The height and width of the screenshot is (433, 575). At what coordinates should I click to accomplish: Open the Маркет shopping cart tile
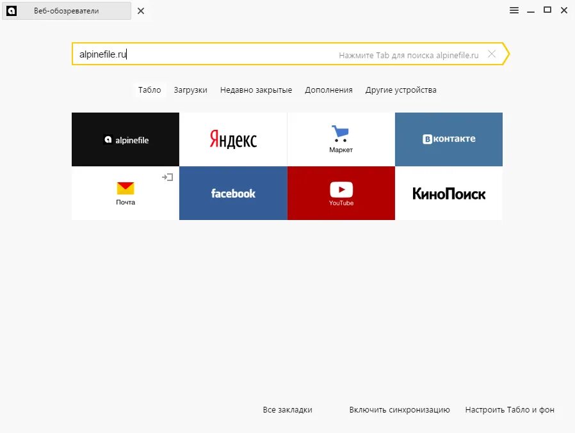(x=341, y=139)
